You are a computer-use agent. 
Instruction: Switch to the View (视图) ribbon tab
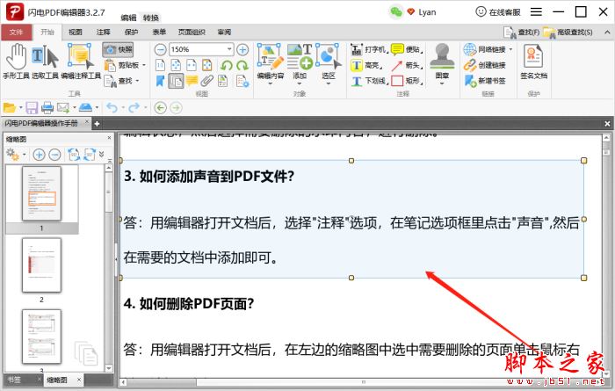click(x=76, y=33)
